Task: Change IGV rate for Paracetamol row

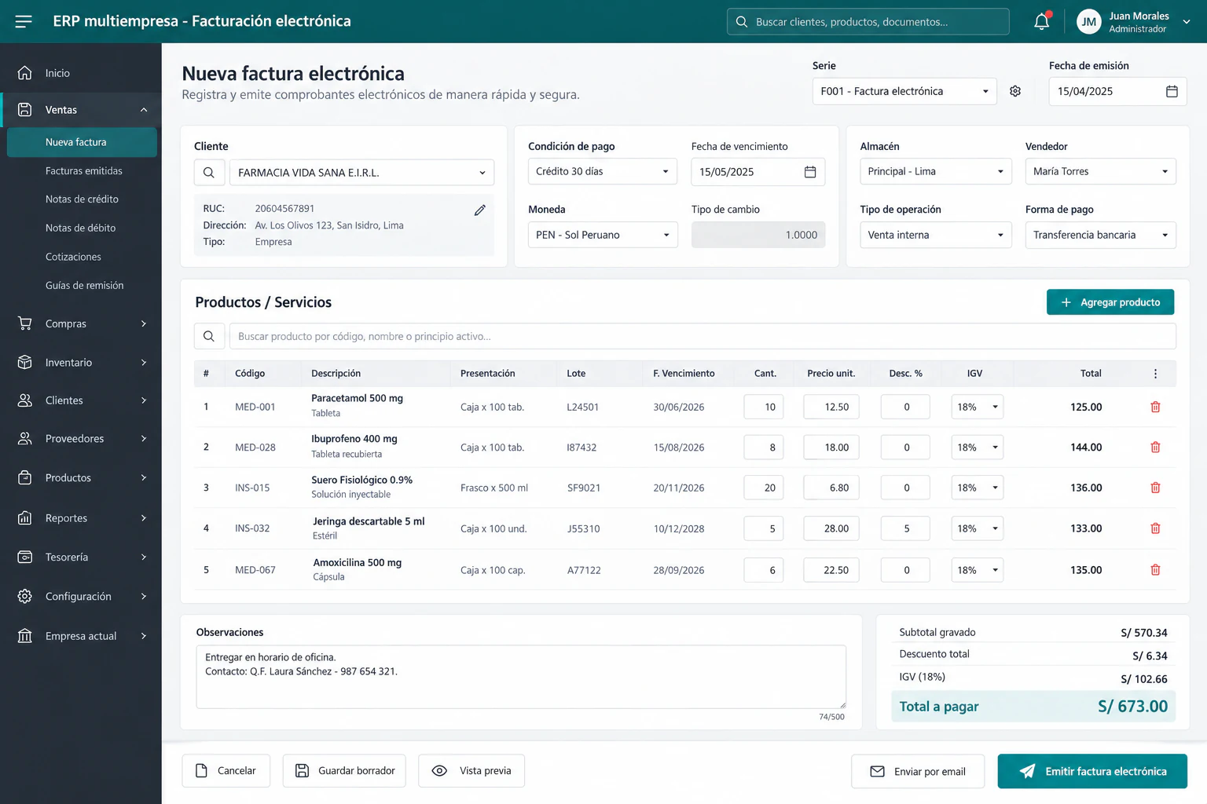Action: pos(977,407)
